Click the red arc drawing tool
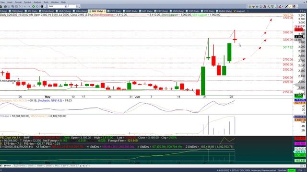 point(294,7)
